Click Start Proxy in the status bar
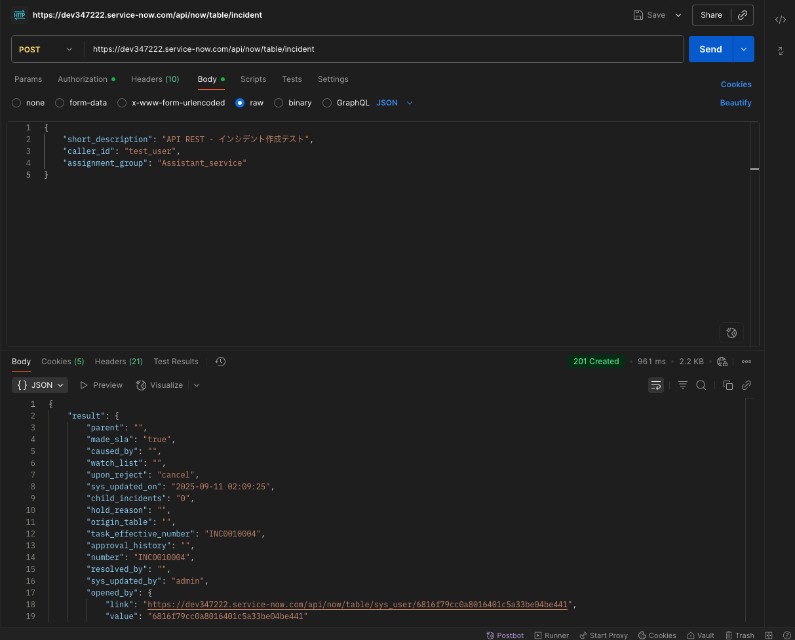Viewport: 795px width, 640px height. 604,635
